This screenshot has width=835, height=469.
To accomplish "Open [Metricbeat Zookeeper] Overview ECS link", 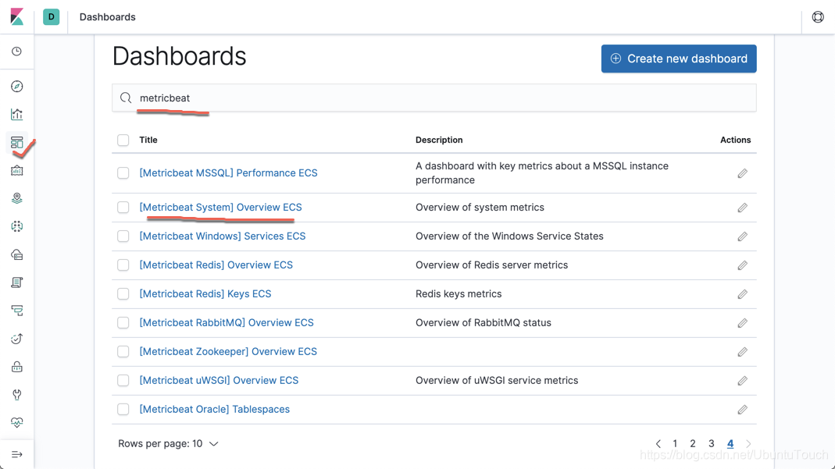I will coord(228,351).
